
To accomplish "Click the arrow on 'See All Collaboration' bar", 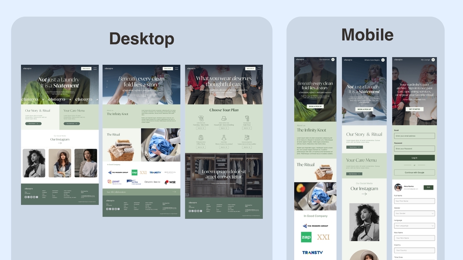I will tap(174, 192).
